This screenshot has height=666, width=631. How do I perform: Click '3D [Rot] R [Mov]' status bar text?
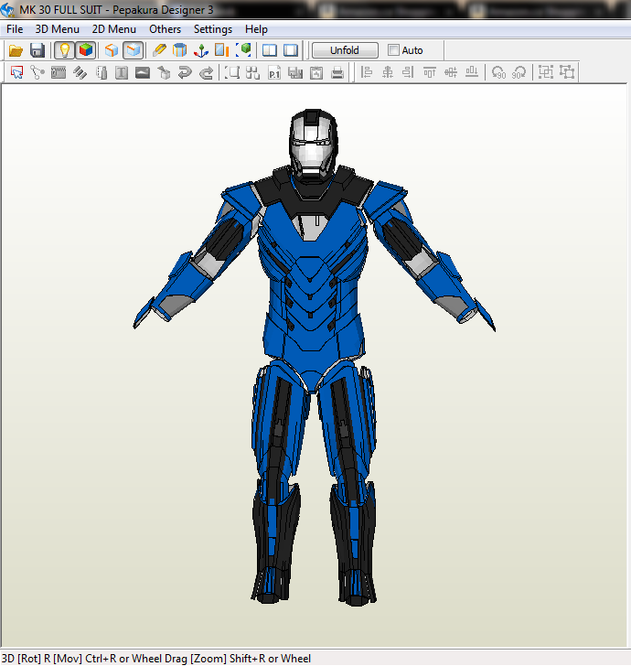pos(41,658)
